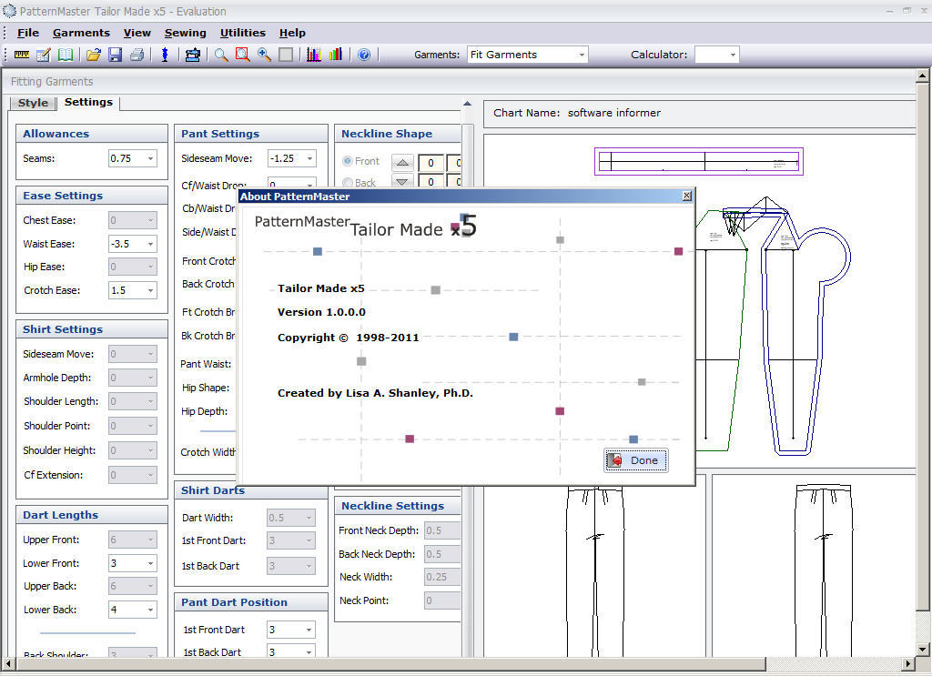Click the multicolor bar chart with grid icon

314,55
